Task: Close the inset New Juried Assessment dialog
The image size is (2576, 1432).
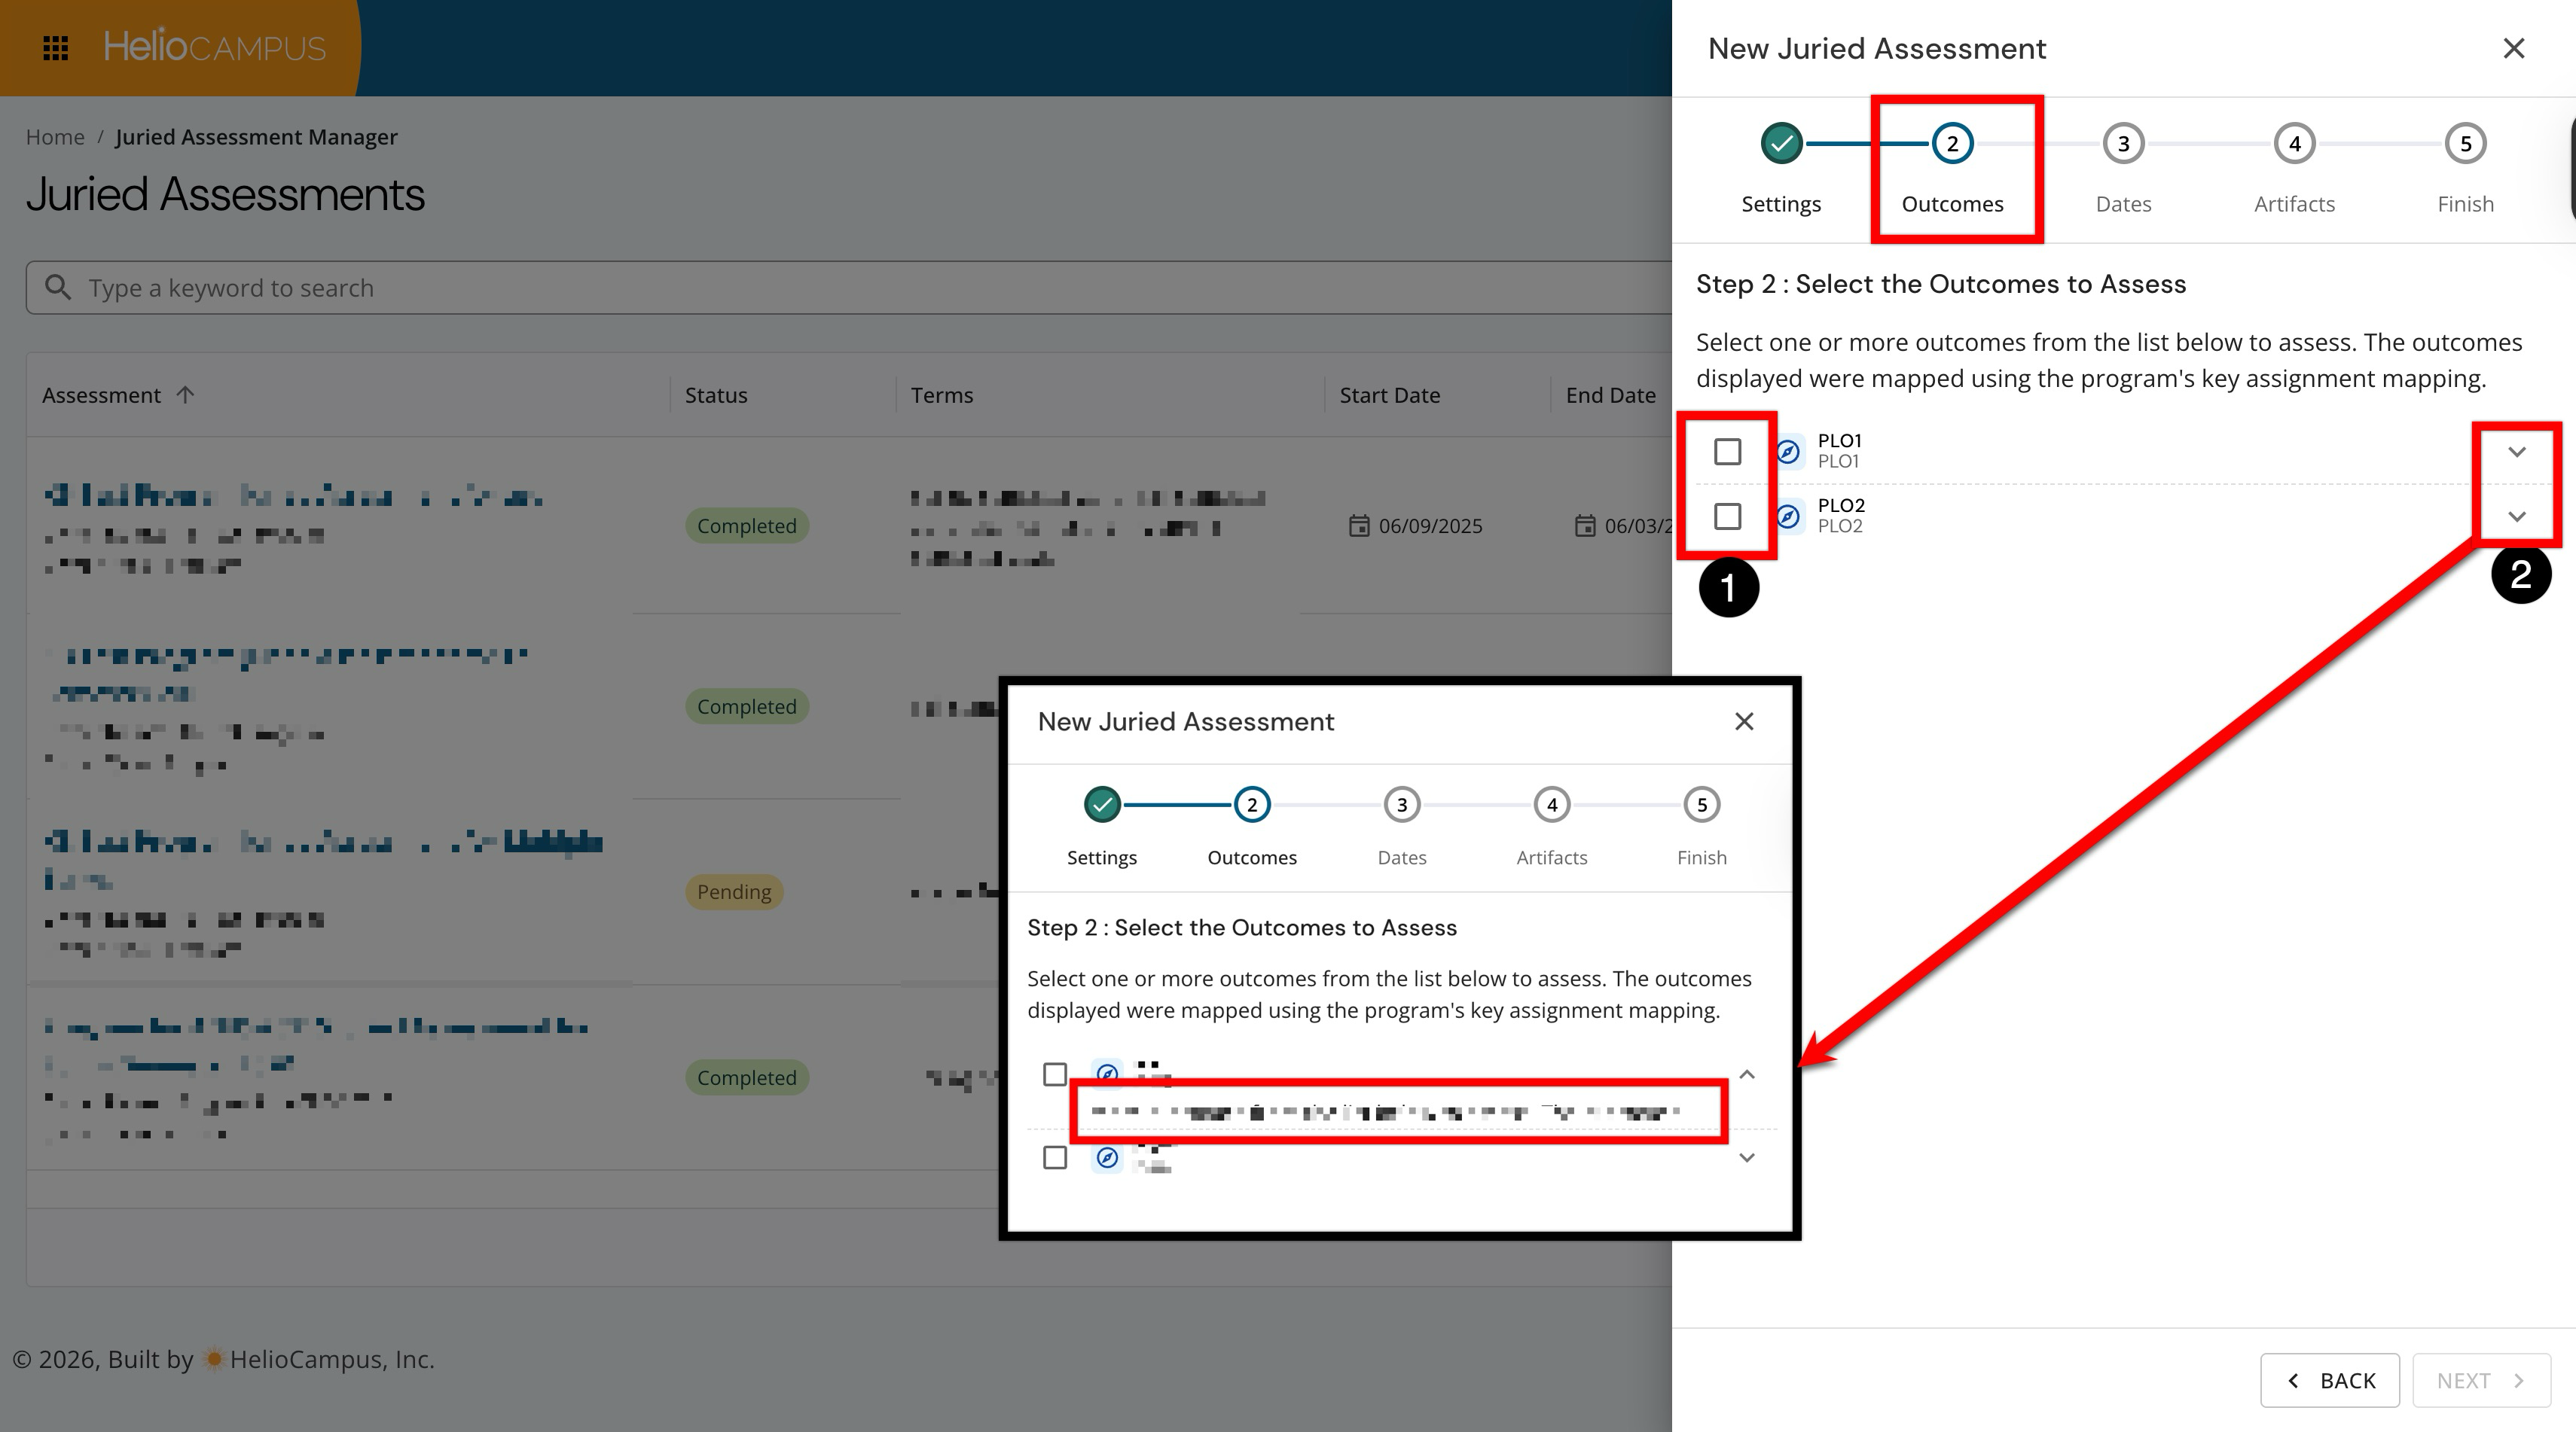Action: coord(1744,721)
